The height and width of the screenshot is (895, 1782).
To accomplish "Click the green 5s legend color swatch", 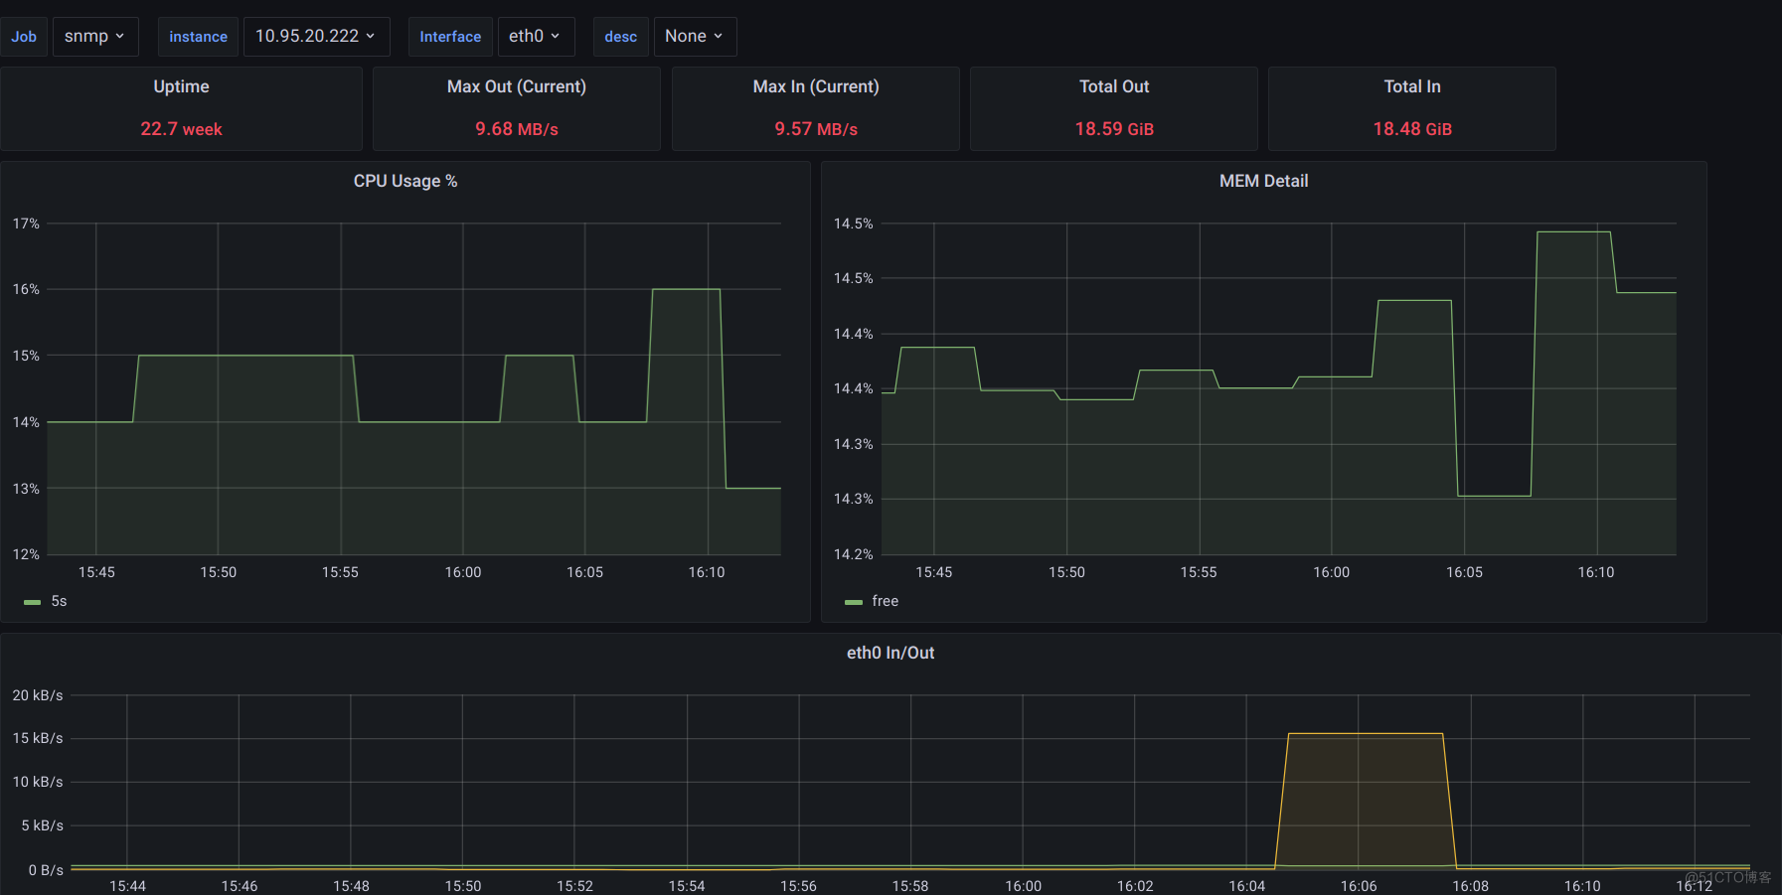I will click(33, 602).
